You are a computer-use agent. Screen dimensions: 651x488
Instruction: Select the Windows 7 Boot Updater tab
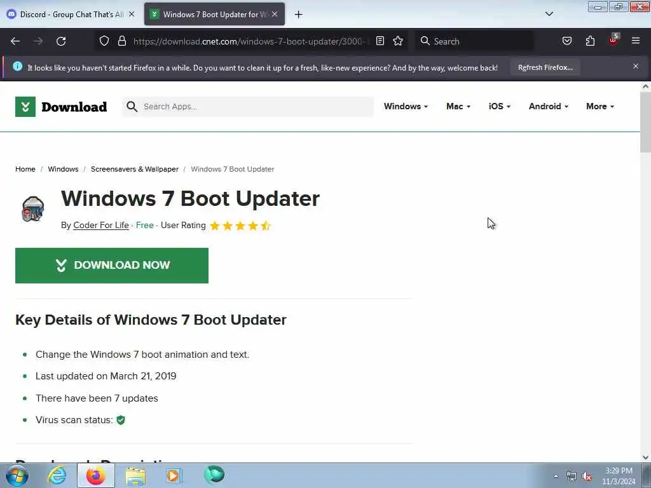tap(214, 15)
